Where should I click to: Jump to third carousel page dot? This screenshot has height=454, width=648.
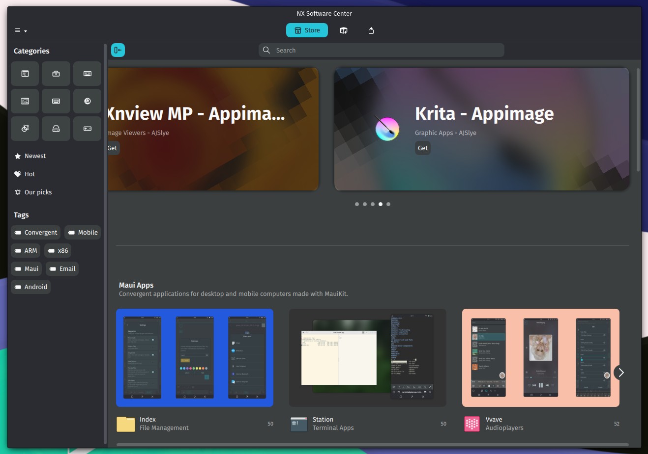[x=373, y=204]
